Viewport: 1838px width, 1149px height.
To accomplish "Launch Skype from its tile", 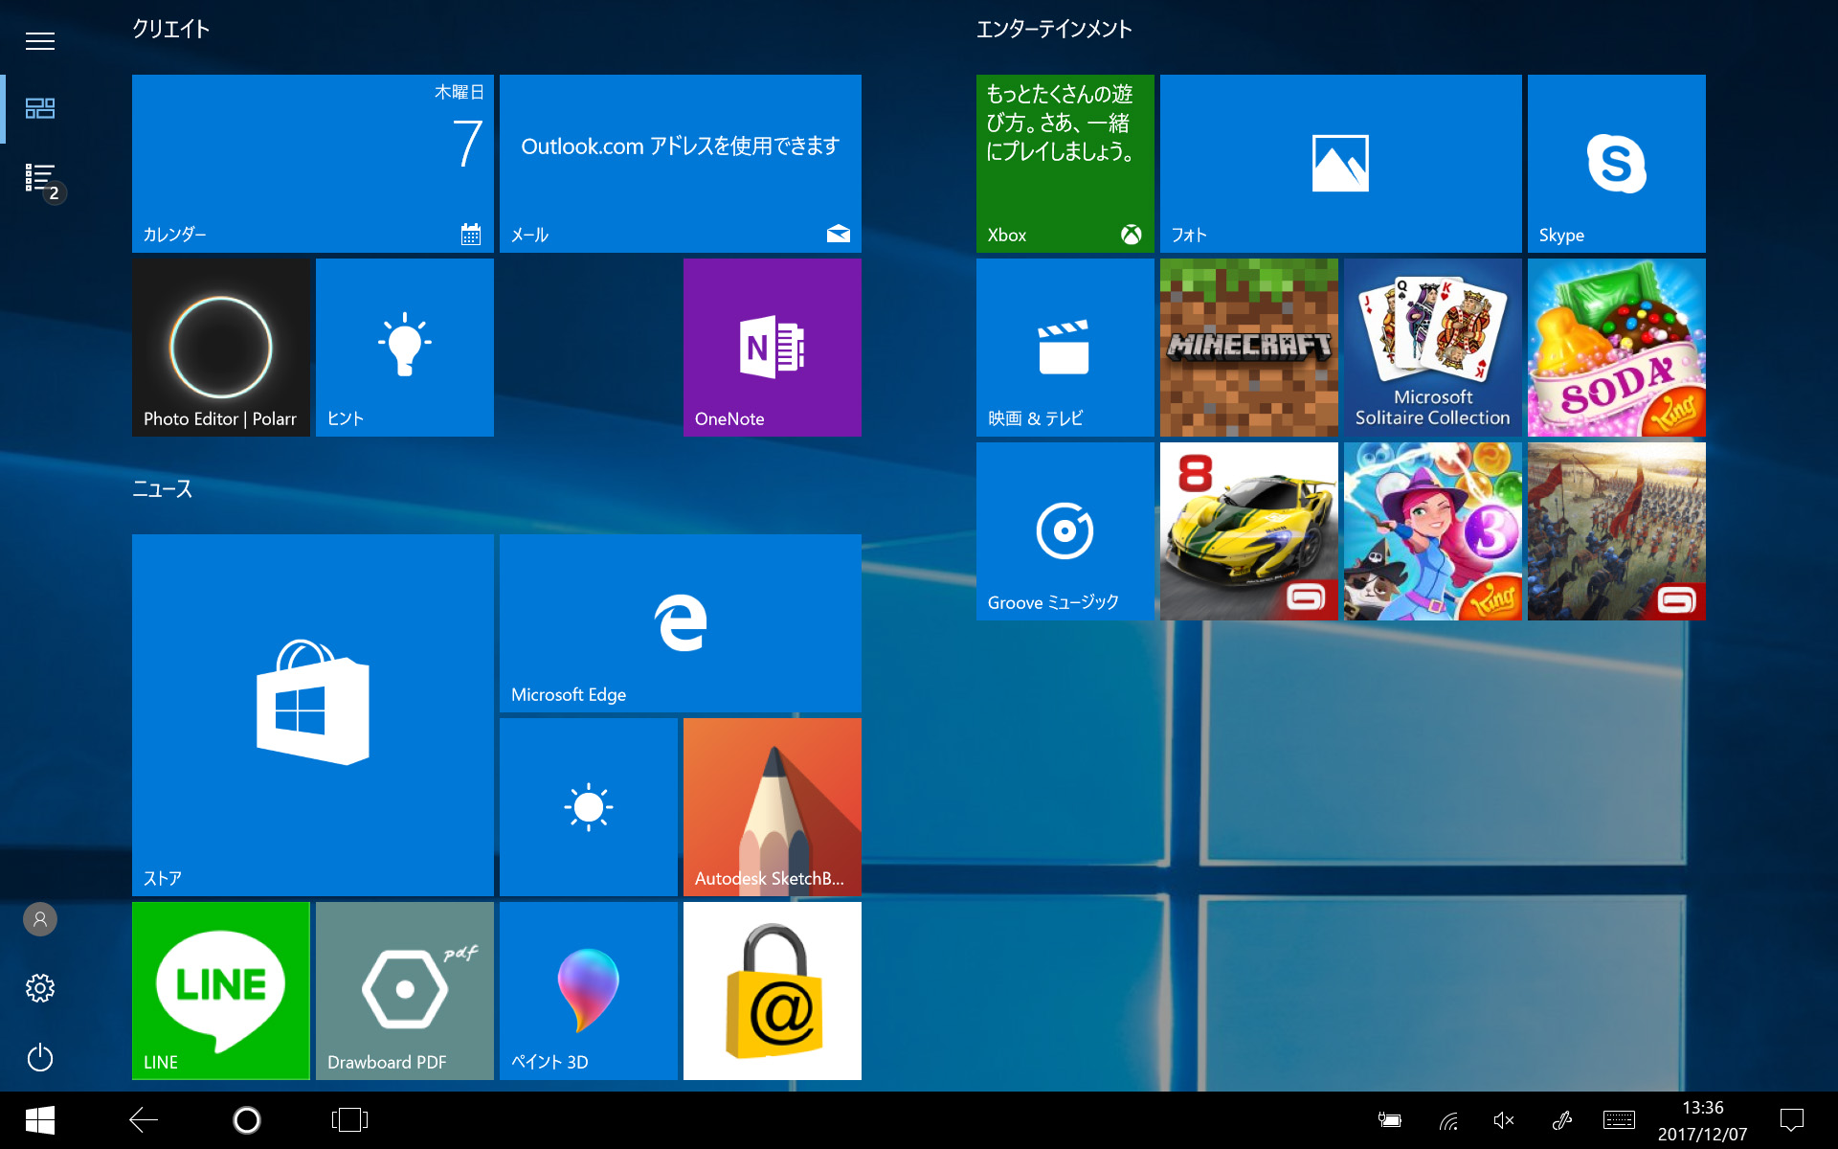I will [1616, 163].
